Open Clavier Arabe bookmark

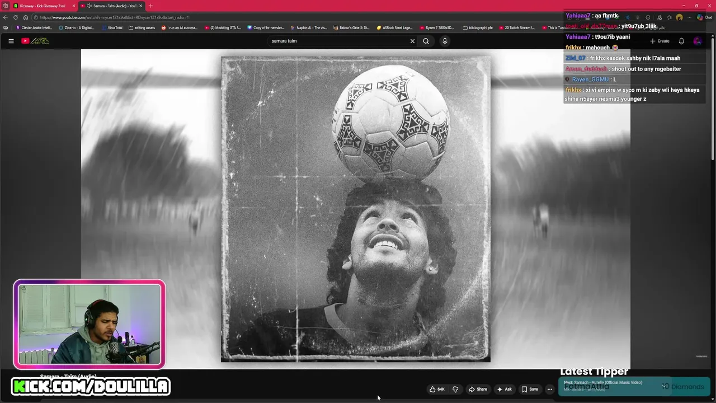pyautogui.click(x=34, y=27)
